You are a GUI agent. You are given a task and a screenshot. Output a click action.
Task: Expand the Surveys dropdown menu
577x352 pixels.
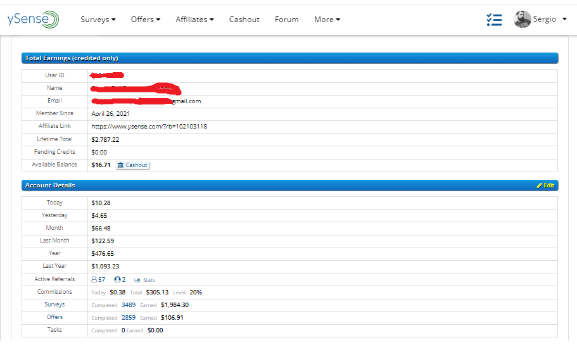click(x=98, y=20)
